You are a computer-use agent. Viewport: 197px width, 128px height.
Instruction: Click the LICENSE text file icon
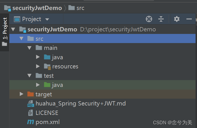[x=30, y=113]
